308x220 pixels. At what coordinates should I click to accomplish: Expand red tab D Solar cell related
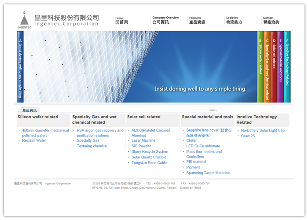[x=274, y=66]
